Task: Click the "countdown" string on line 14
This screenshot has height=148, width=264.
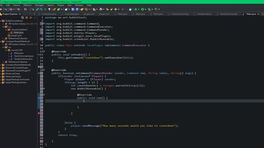Action: [x=92, y=58]
